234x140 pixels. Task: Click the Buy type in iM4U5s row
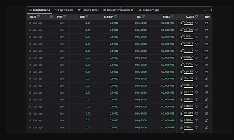62,79
